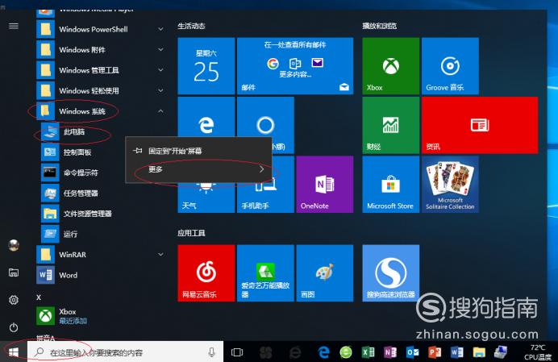Launch 搜狗高速浏览器 tile

[x=390, y=273]
